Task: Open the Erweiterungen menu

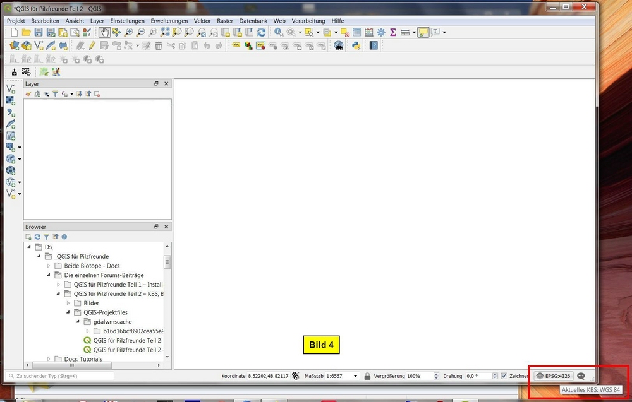Action: pos(169,21)
